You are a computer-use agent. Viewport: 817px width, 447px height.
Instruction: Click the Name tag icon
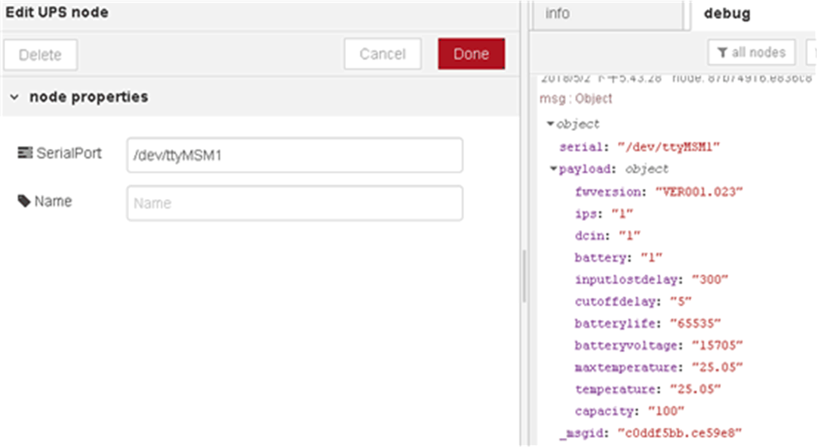pos(24,201)
